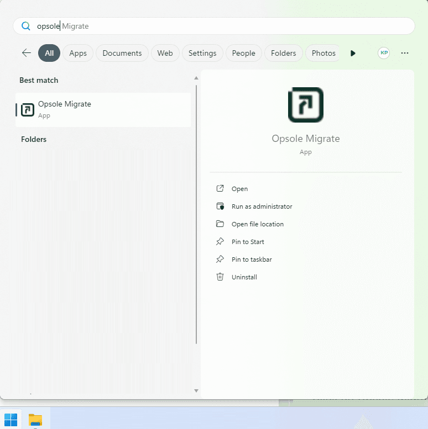Open File Explorer from the taskbar
428x429 pixels.
pyautogui.click(x=35, y=420)
